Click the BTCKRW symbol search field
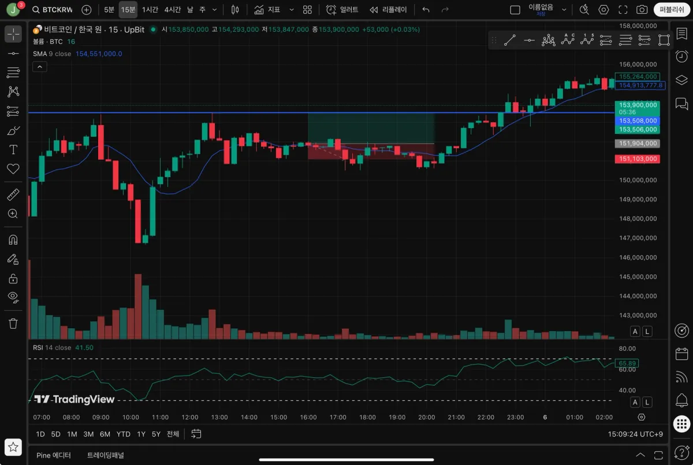The height and width of the screenshot is (465, 693). pos(53,10)
